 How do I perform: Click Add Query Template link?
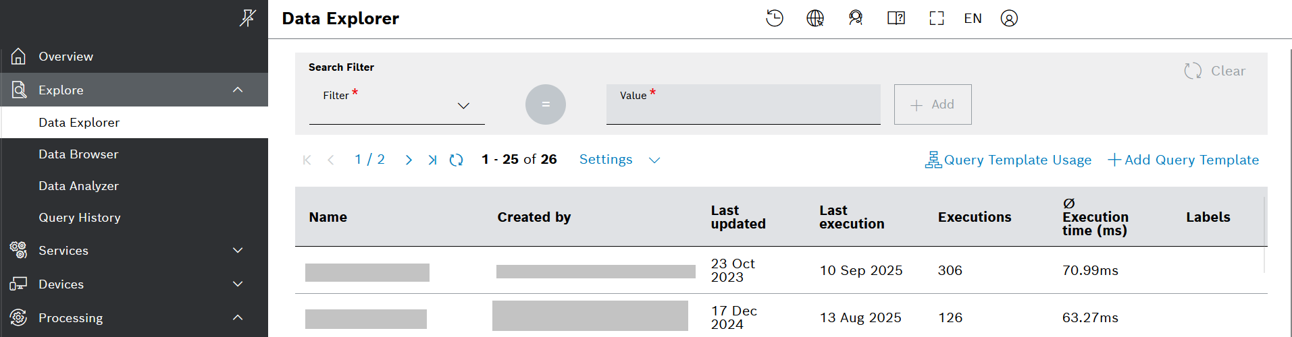[1183, 160]
